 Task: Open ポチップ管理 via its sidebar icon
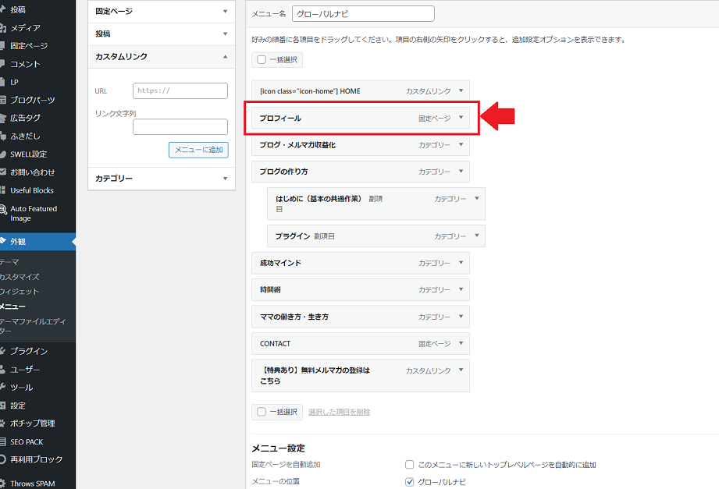pyautogui.click(x=3, y=423)
